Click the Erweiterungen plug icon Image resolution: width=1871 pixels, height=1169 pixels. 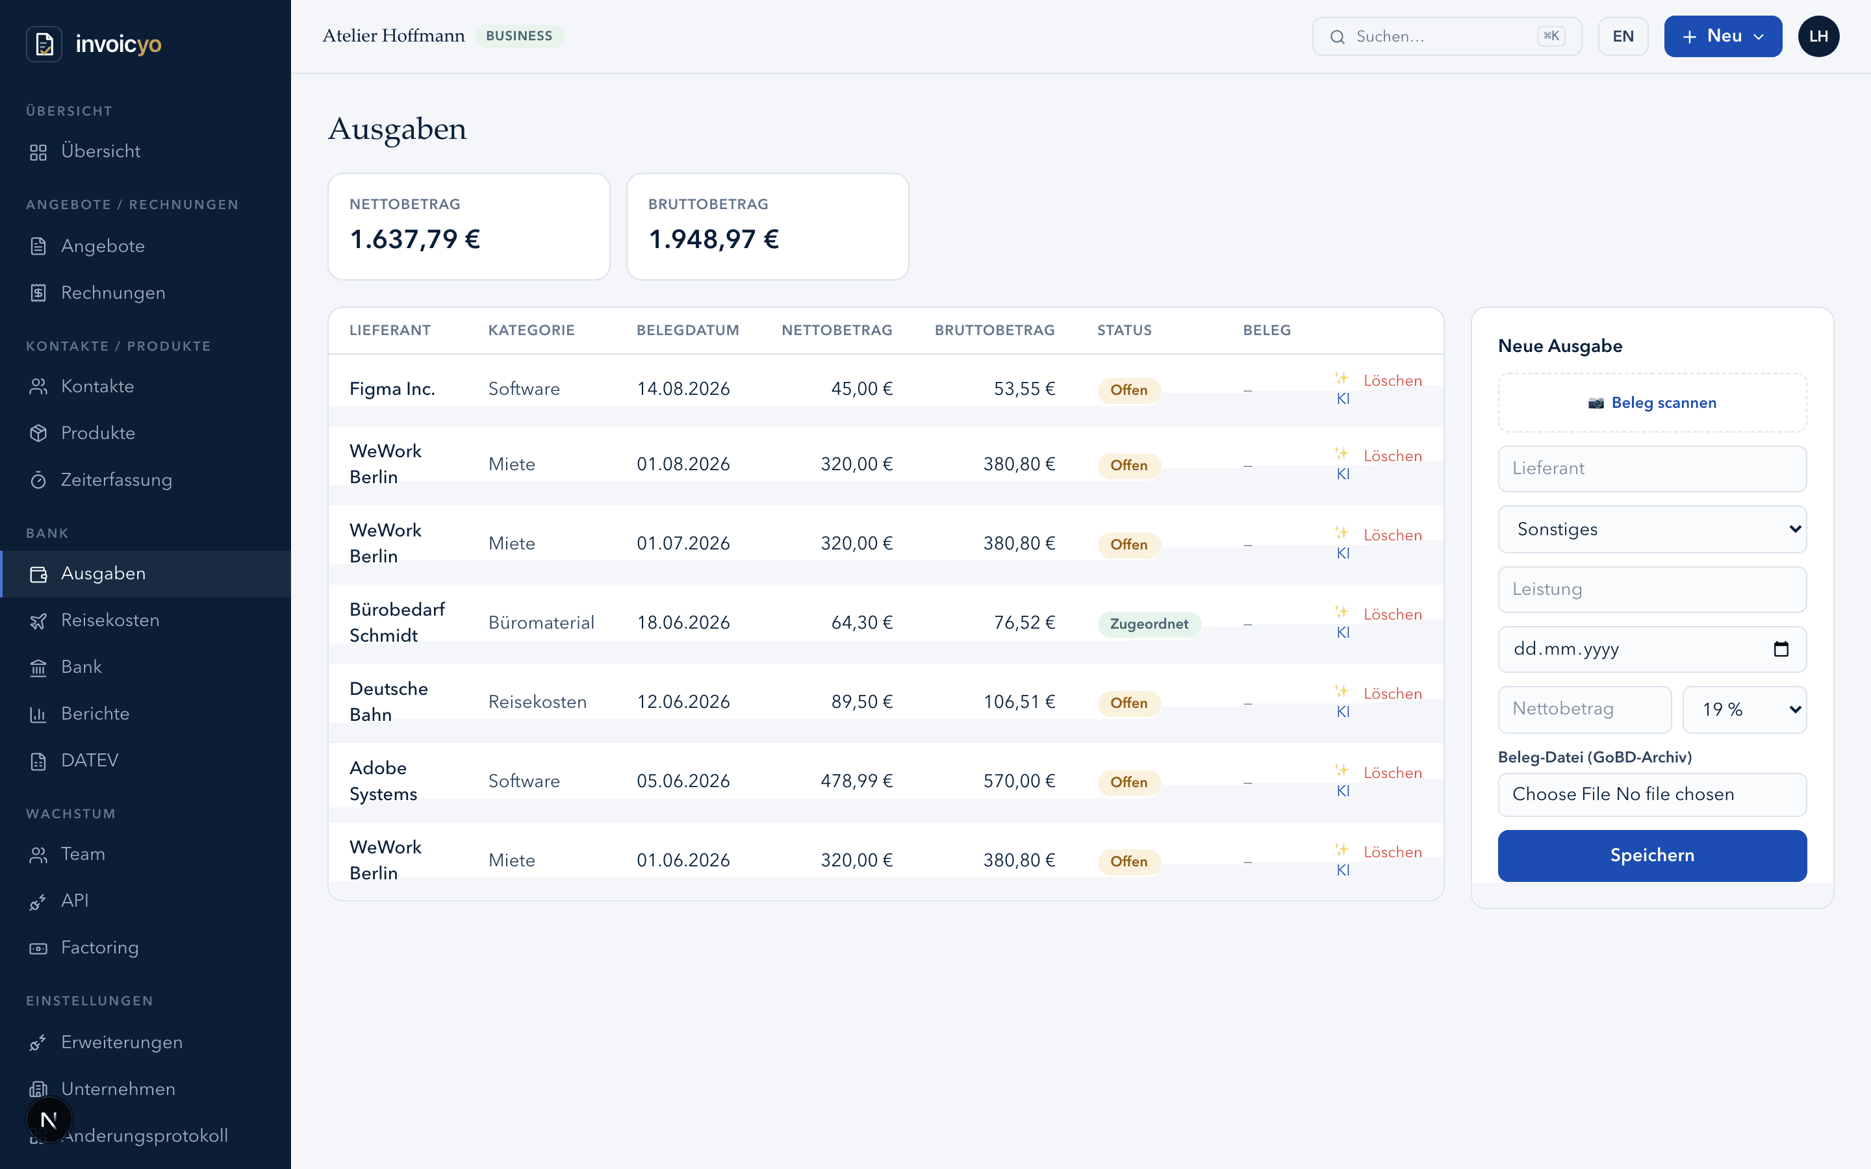click(x=39, y=1043)
